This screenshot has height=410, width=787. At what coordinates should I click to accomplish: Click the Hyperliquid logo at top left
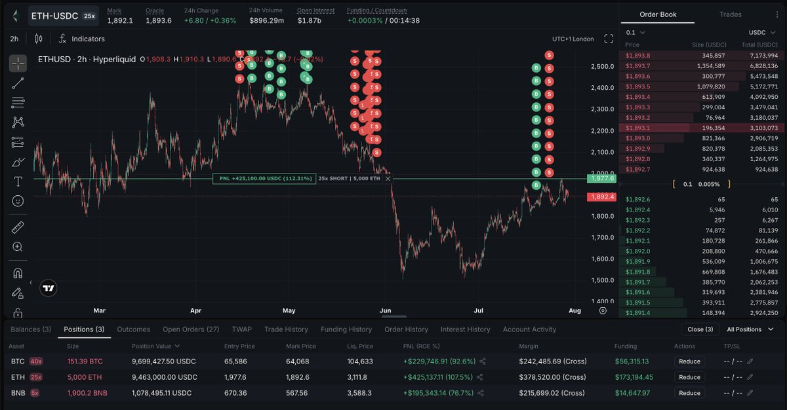[x=15, y=15]
